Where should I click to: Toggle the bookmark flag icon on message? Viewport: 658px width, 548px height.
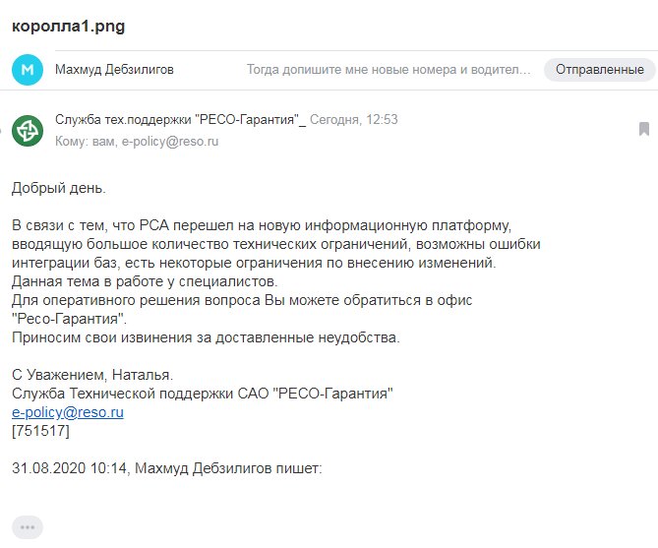(644, 129)
